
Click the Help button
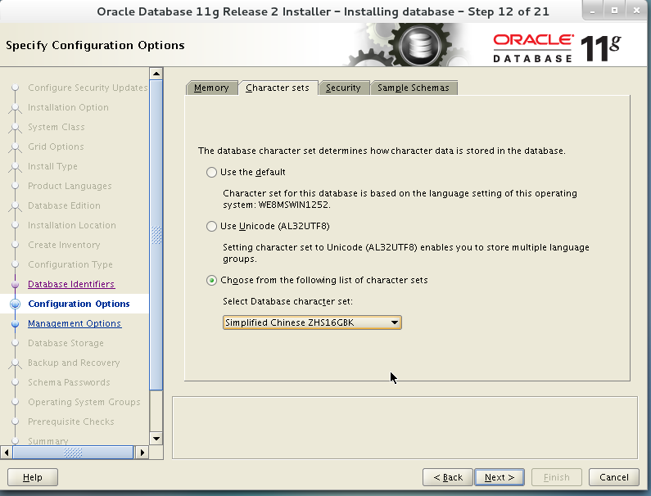(x=33, y=477)
